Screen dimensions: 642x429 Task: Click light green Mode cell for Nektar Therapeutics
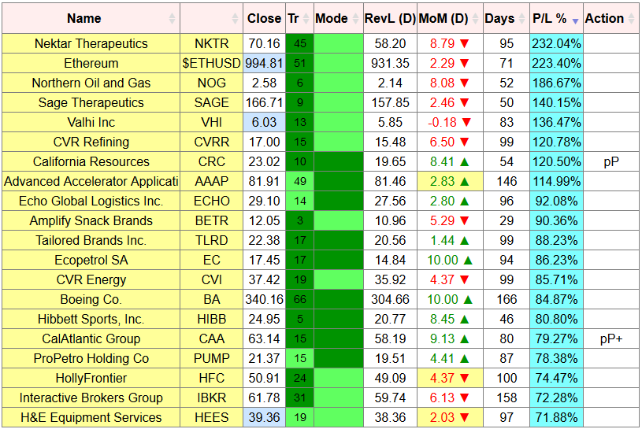click(x=339, y=44)
